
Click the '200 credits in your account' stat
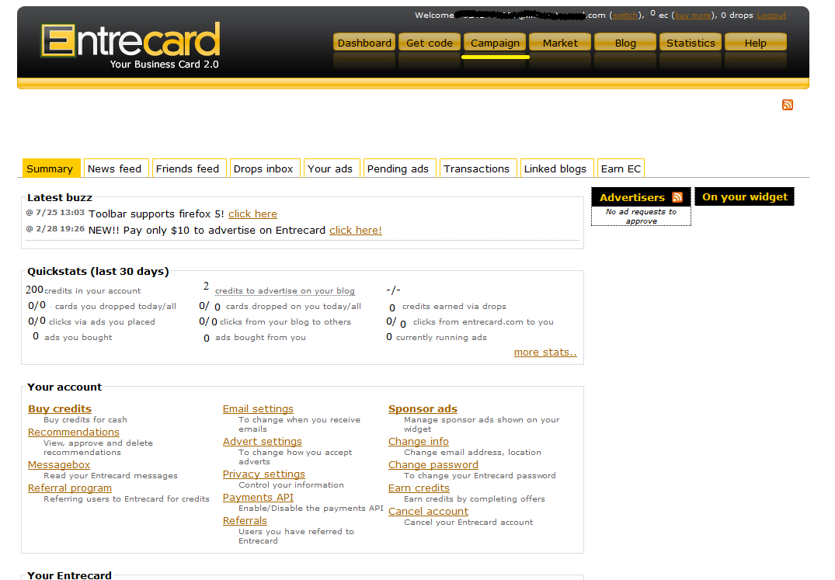(x=83, y=290)
